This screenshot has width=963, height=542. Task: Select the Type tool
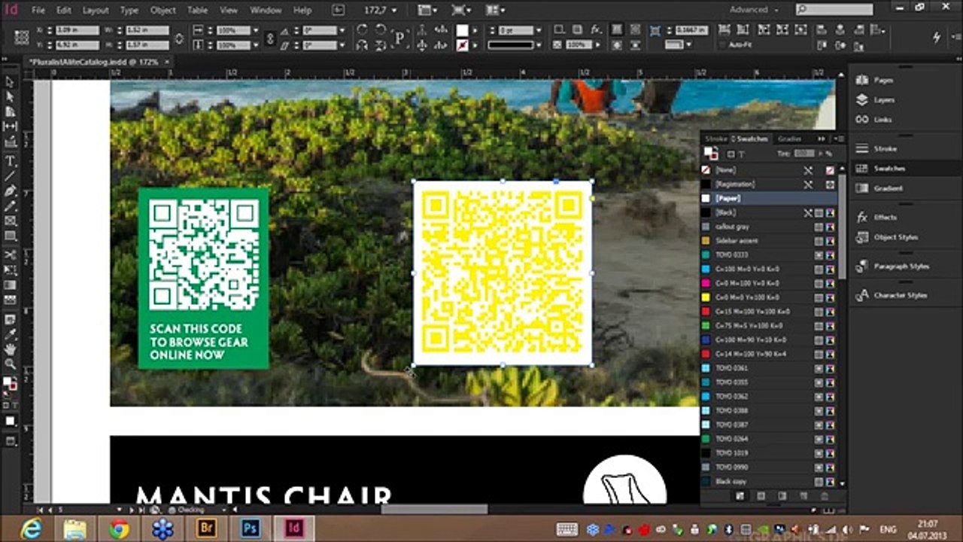[10, 161]
